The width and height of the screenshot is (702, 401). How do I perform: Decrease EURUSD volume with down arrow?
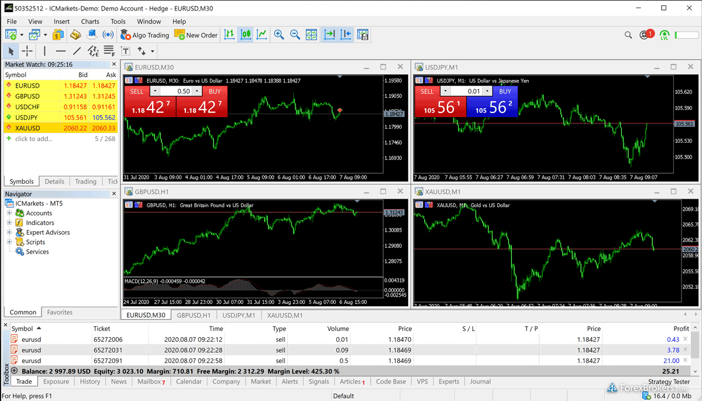point(154,91)
